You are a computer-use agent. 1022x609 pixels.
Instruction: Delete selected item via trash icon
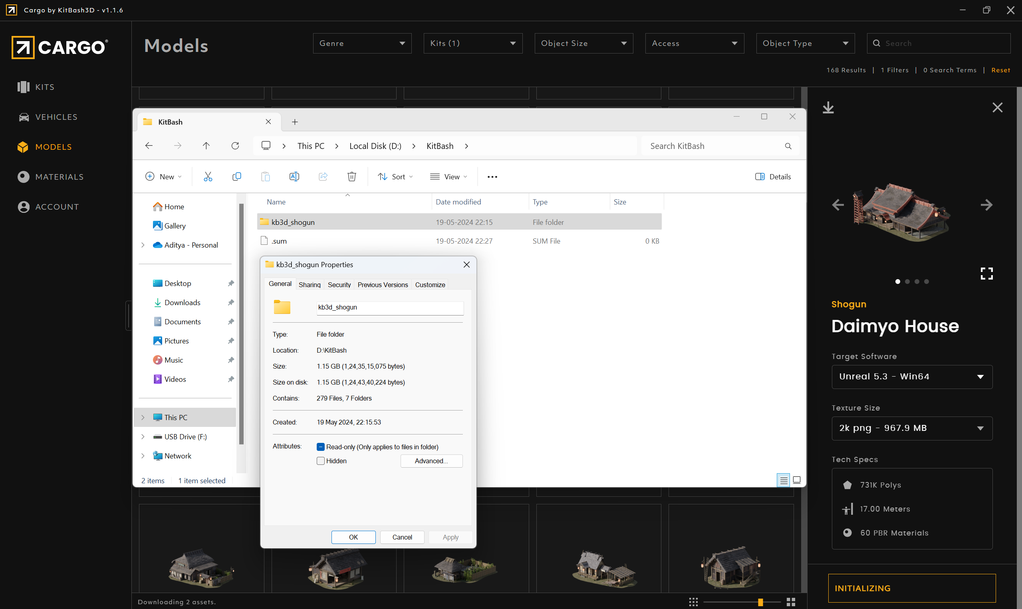(x=351, y=177)
